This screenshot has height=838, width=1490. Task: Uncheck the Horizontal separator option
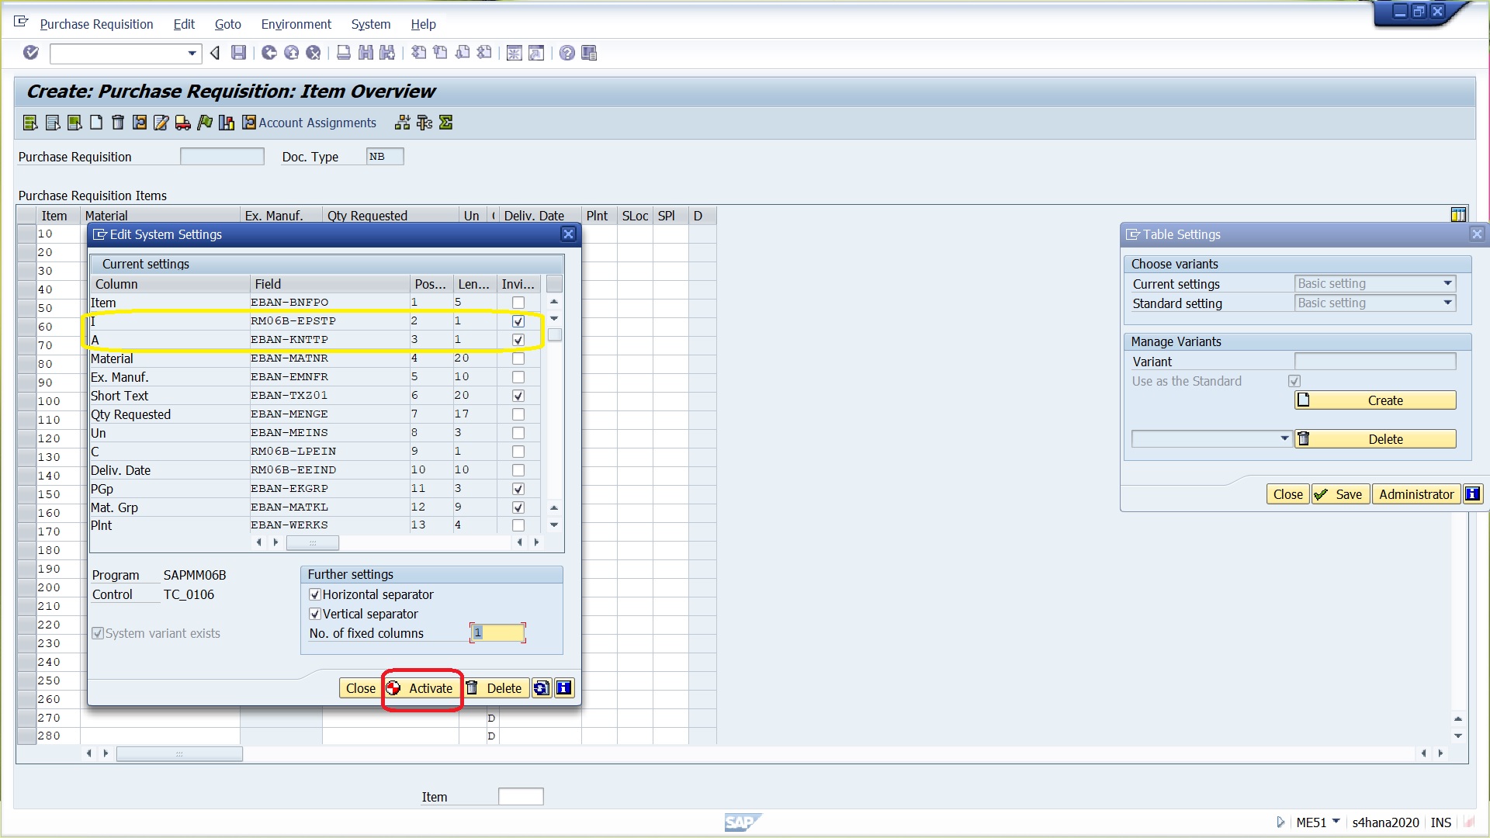[315, 594]
